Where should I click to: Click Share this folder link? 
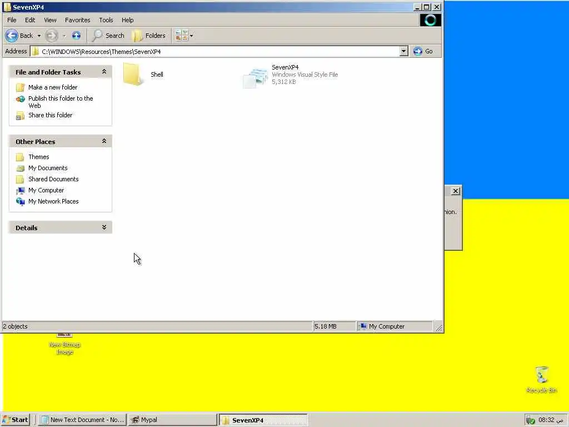click(x=50, y=115)
